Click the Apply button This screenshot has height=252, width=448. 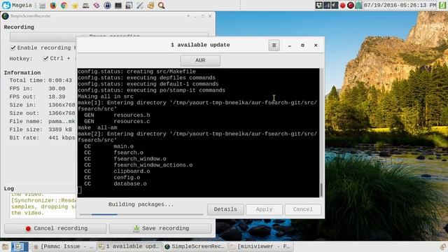point(264,209)
